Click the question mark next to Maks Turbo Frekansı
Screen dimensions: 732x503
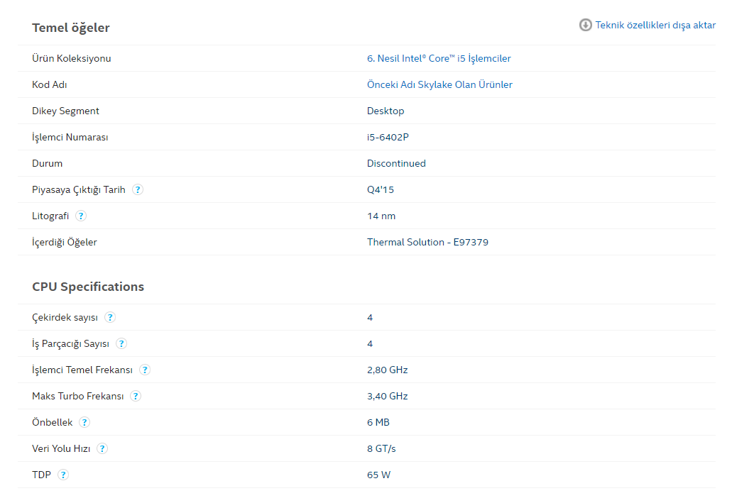click(x=136, y=396)
